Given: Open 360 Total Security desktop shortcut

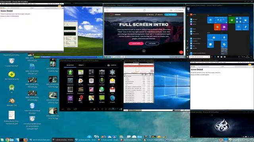Looking at the screenshot, I should (12, 76).
